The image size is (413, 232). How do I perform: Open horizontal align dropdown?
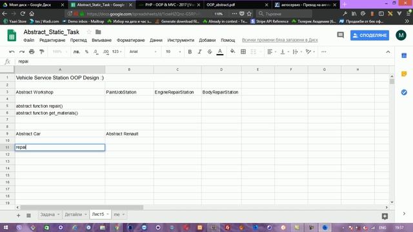(x=272, y=52)
